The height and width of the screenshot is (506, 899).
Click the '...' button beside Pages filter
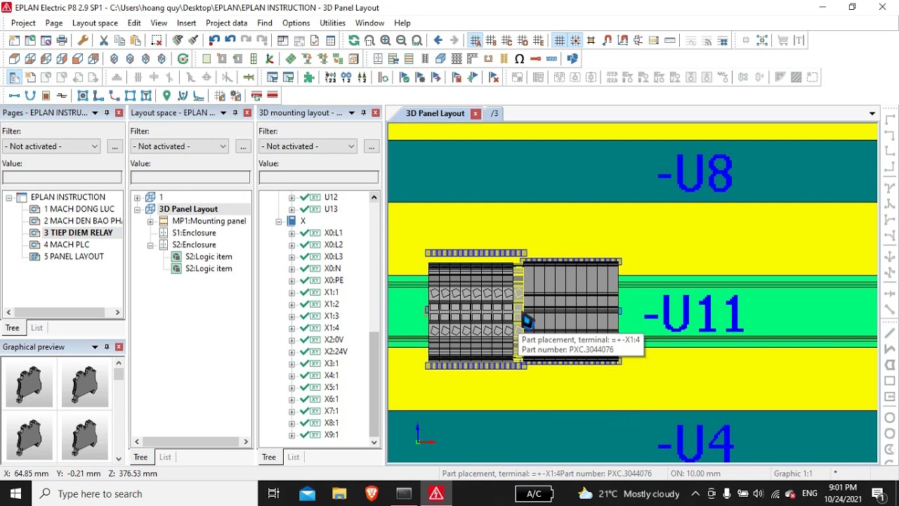pyautogui.click(x=114, y=146)
